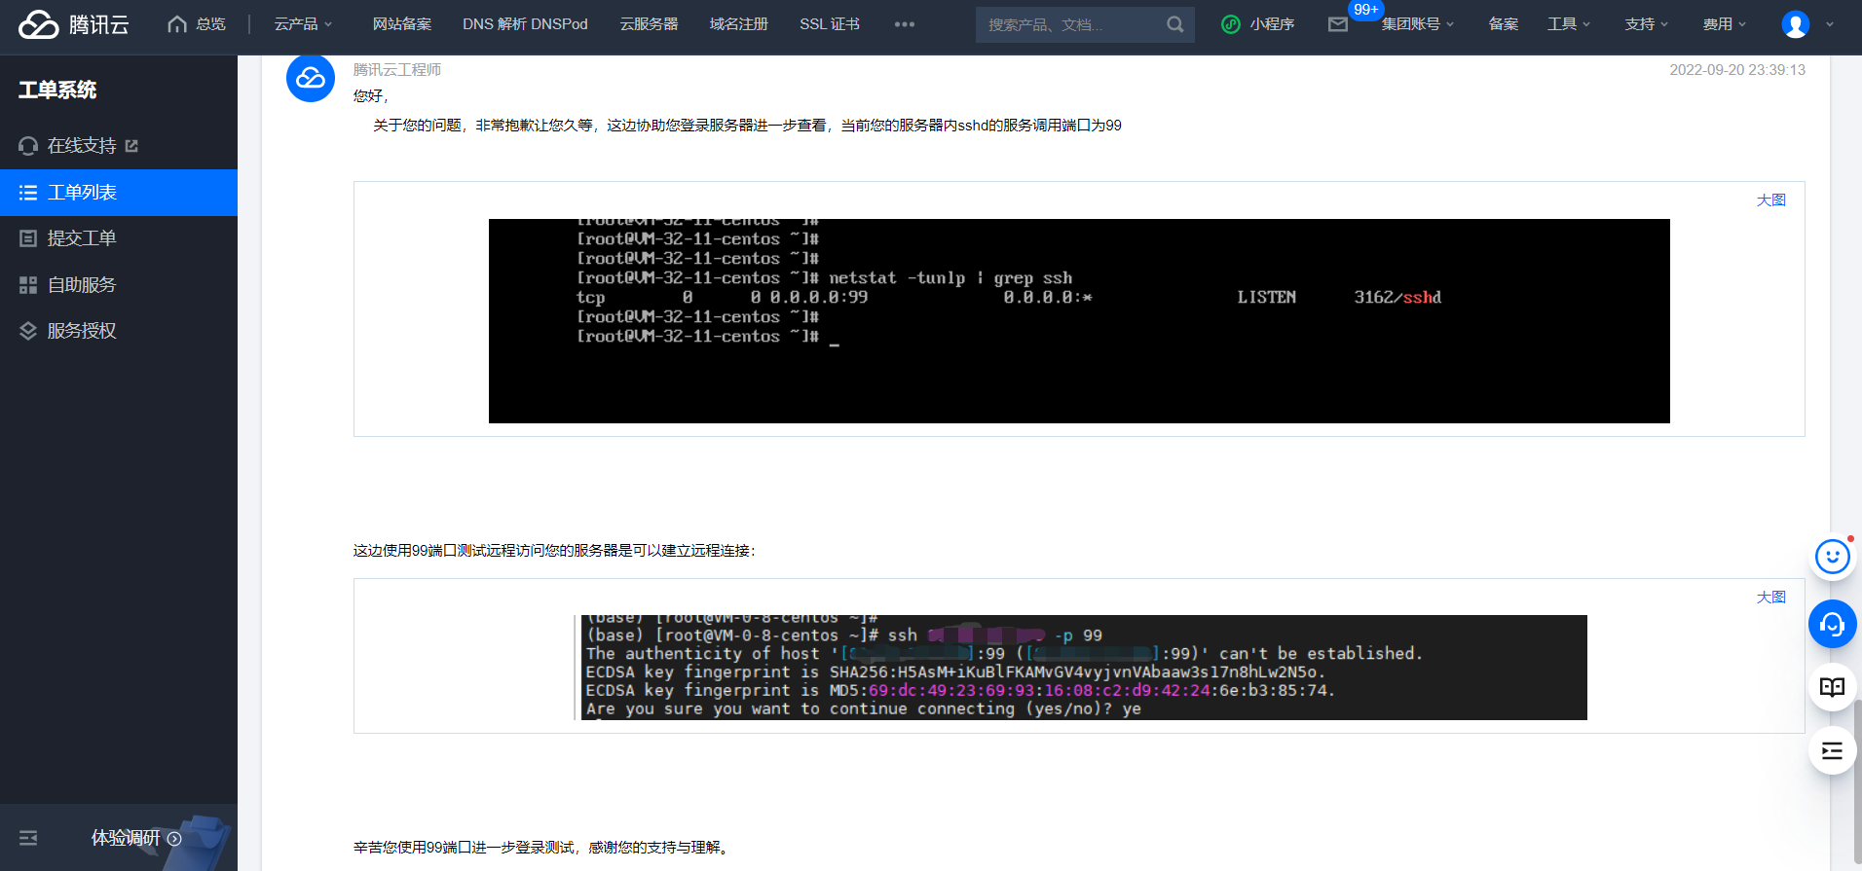
Task: Open 在线支持 in the sidebar
Action: 81,146
